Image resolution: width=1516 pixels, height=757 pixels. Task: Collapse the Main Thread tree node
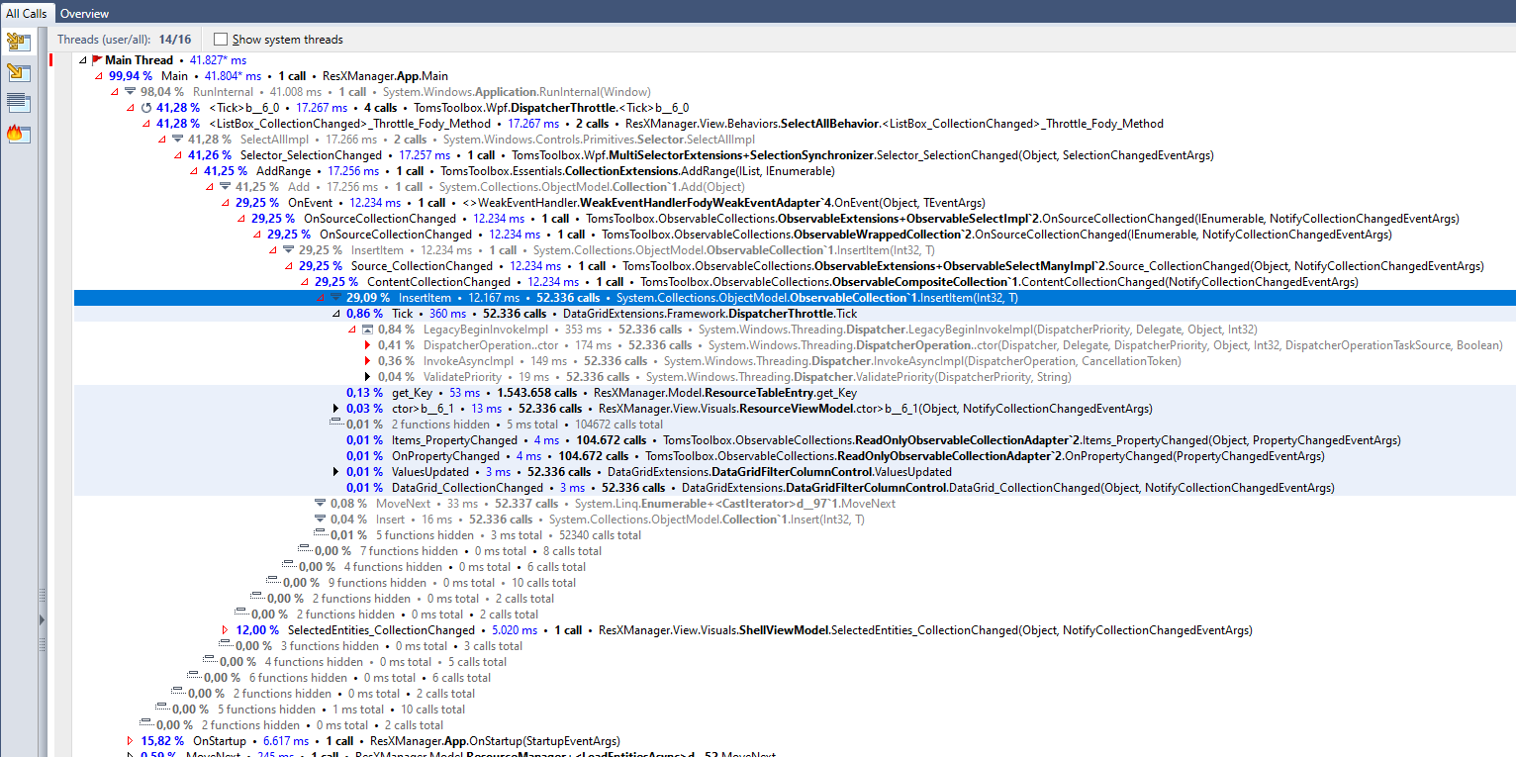(81, 59)
